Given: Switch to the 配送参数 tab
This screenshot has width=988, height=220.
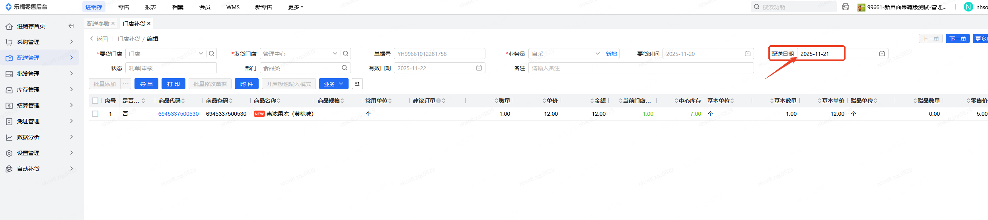Looking at the screenshot, I should click(x=98, y=24).
